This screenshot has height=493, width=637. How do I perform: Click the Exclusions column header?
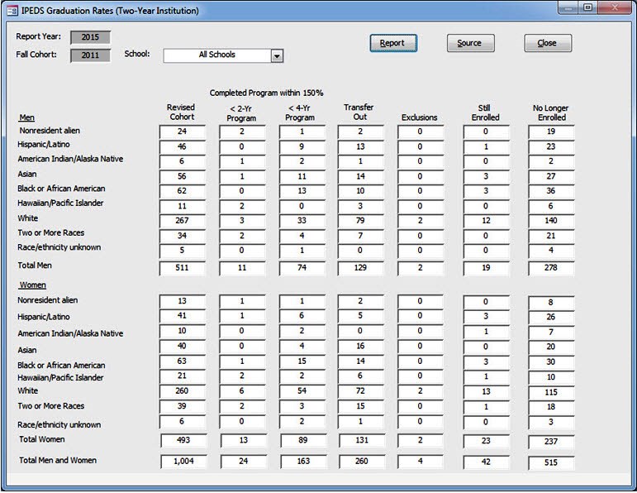[420, 117]
